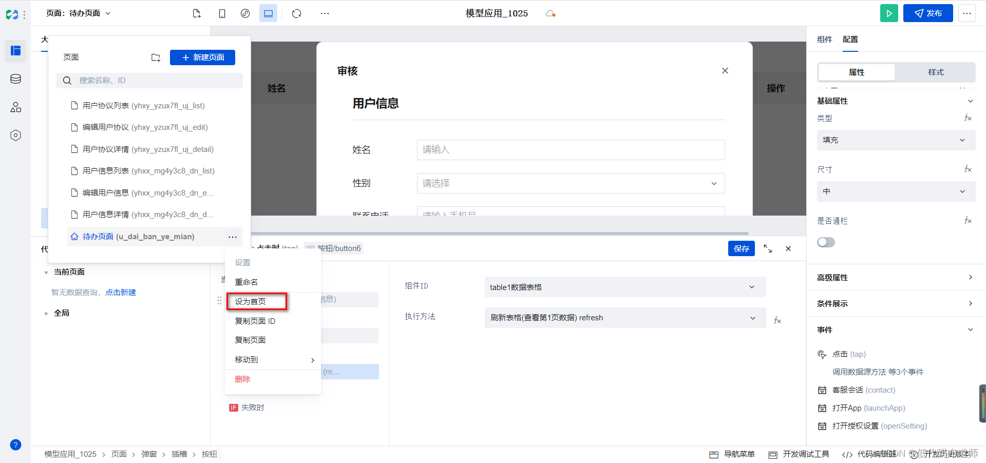Open the blue help question mark
The image size is (986, 463).
click(x=15, y=445)
